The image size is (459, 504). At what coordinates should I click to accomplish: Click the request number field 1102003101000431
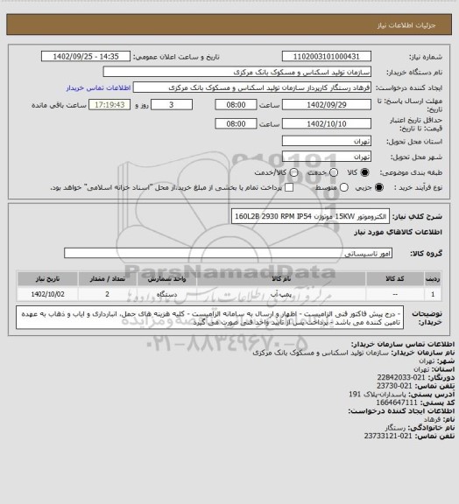point(327,57)
